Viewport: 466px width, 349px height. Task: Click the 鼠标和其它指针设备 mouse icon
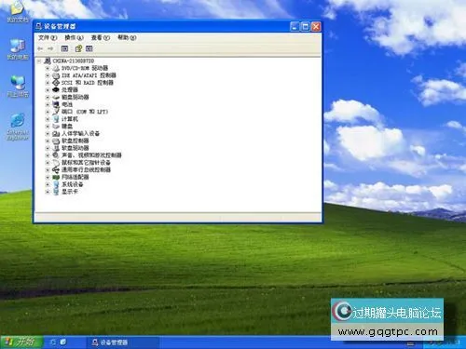[x=56, y=163]
